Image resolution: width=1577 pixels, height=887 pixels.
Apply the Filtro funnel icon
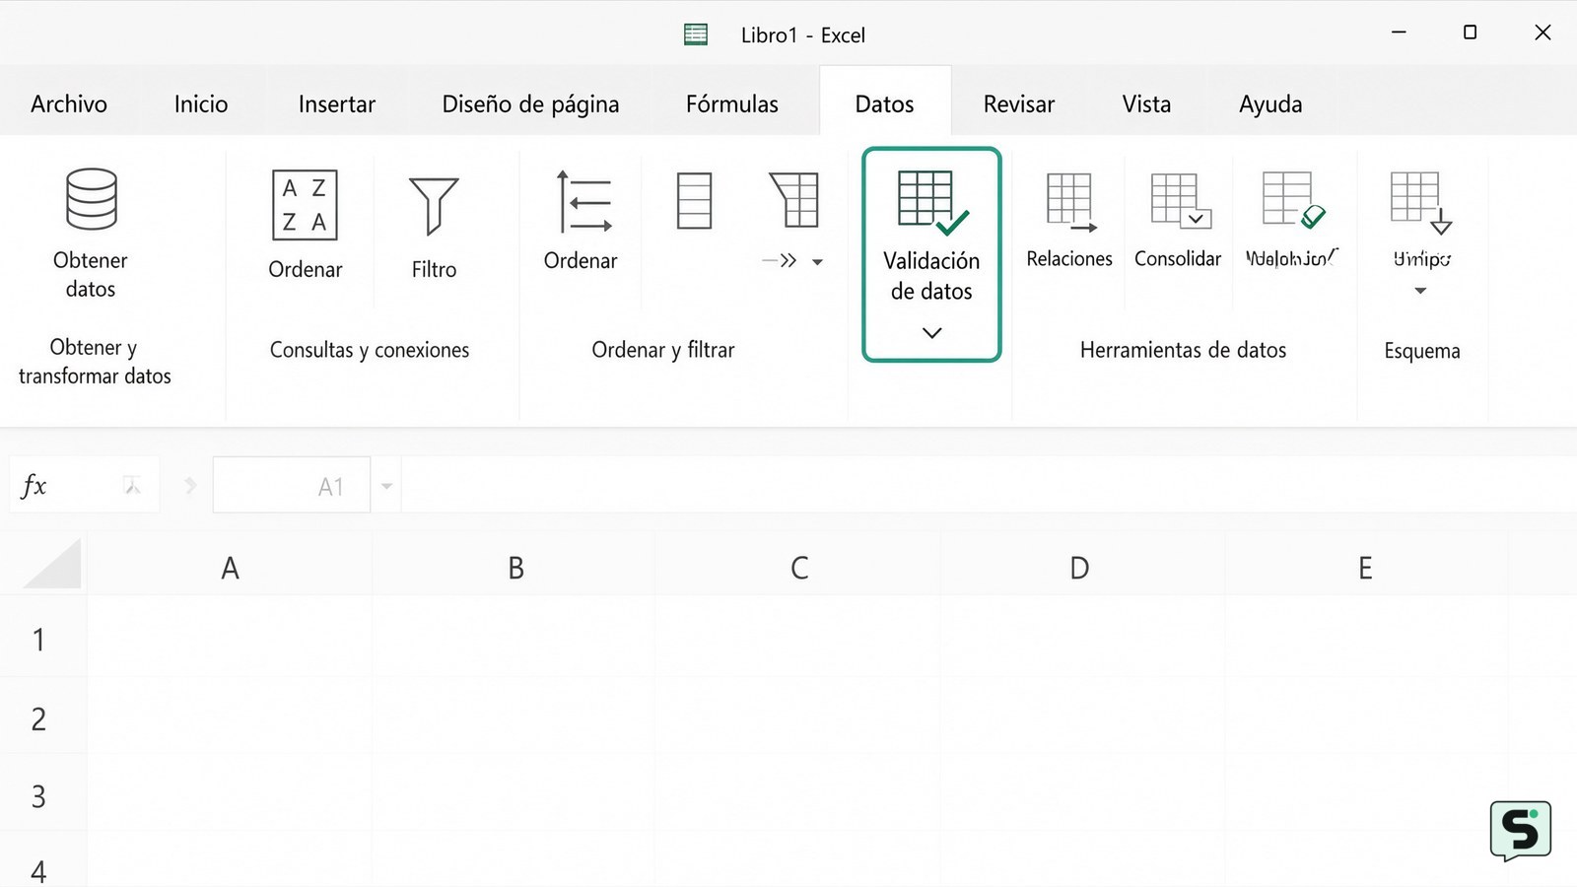click(434, 206)
